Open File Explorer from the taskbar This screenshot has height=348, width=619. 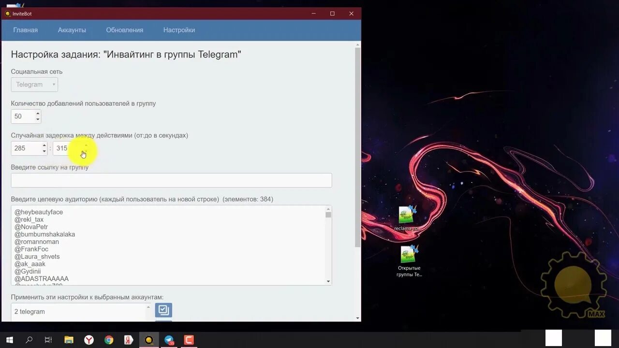tap(69, 340)
